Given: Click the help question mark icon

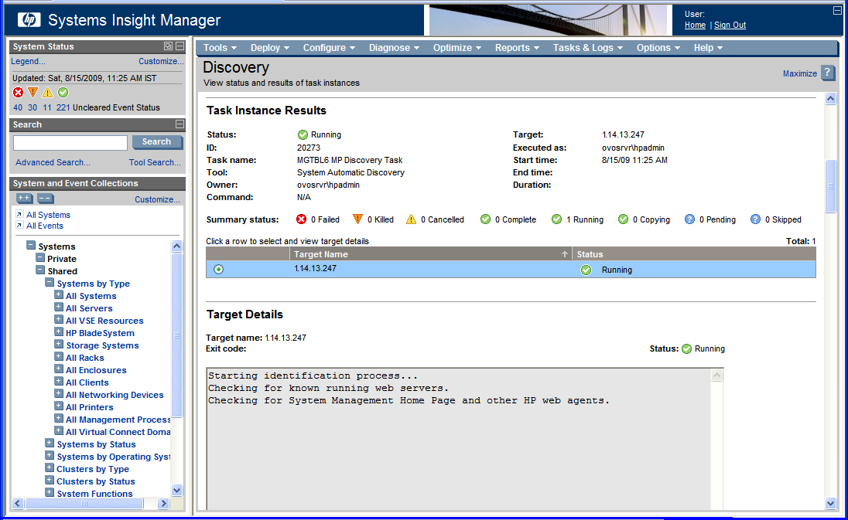Looking at the screenshot, I should tap(827, 73).
